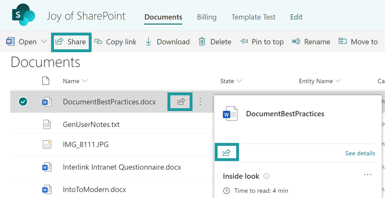
Task: Open more actions for DocumentBestPractices.docx
Action: (x=200, y=102)
